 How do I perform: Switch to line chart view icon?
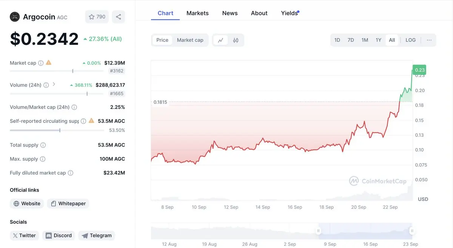(x=220, y=40)
